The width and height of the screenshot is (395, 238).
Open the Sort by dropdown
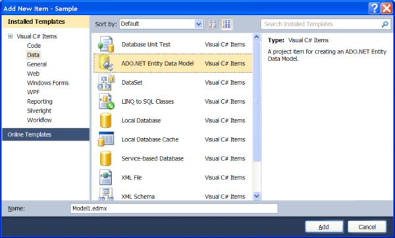pos(199,24)
